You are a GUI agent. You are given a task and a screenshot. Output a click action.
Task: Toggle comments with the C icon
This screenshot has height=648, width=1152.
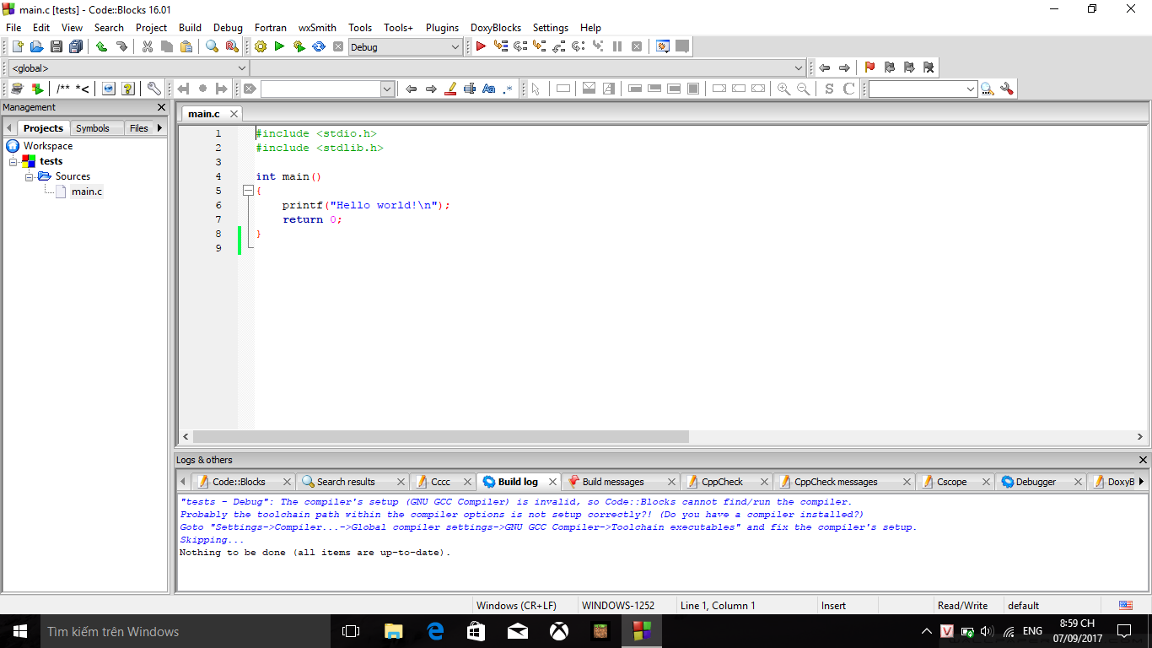[849, 89]
